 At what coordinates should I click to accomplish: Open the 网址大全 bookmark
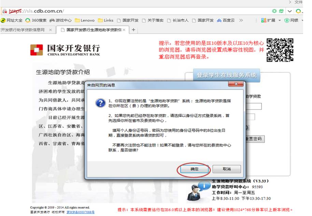(12, 20)
